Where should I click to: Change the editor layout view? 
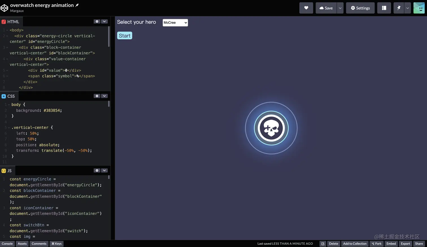pos(384,8)
